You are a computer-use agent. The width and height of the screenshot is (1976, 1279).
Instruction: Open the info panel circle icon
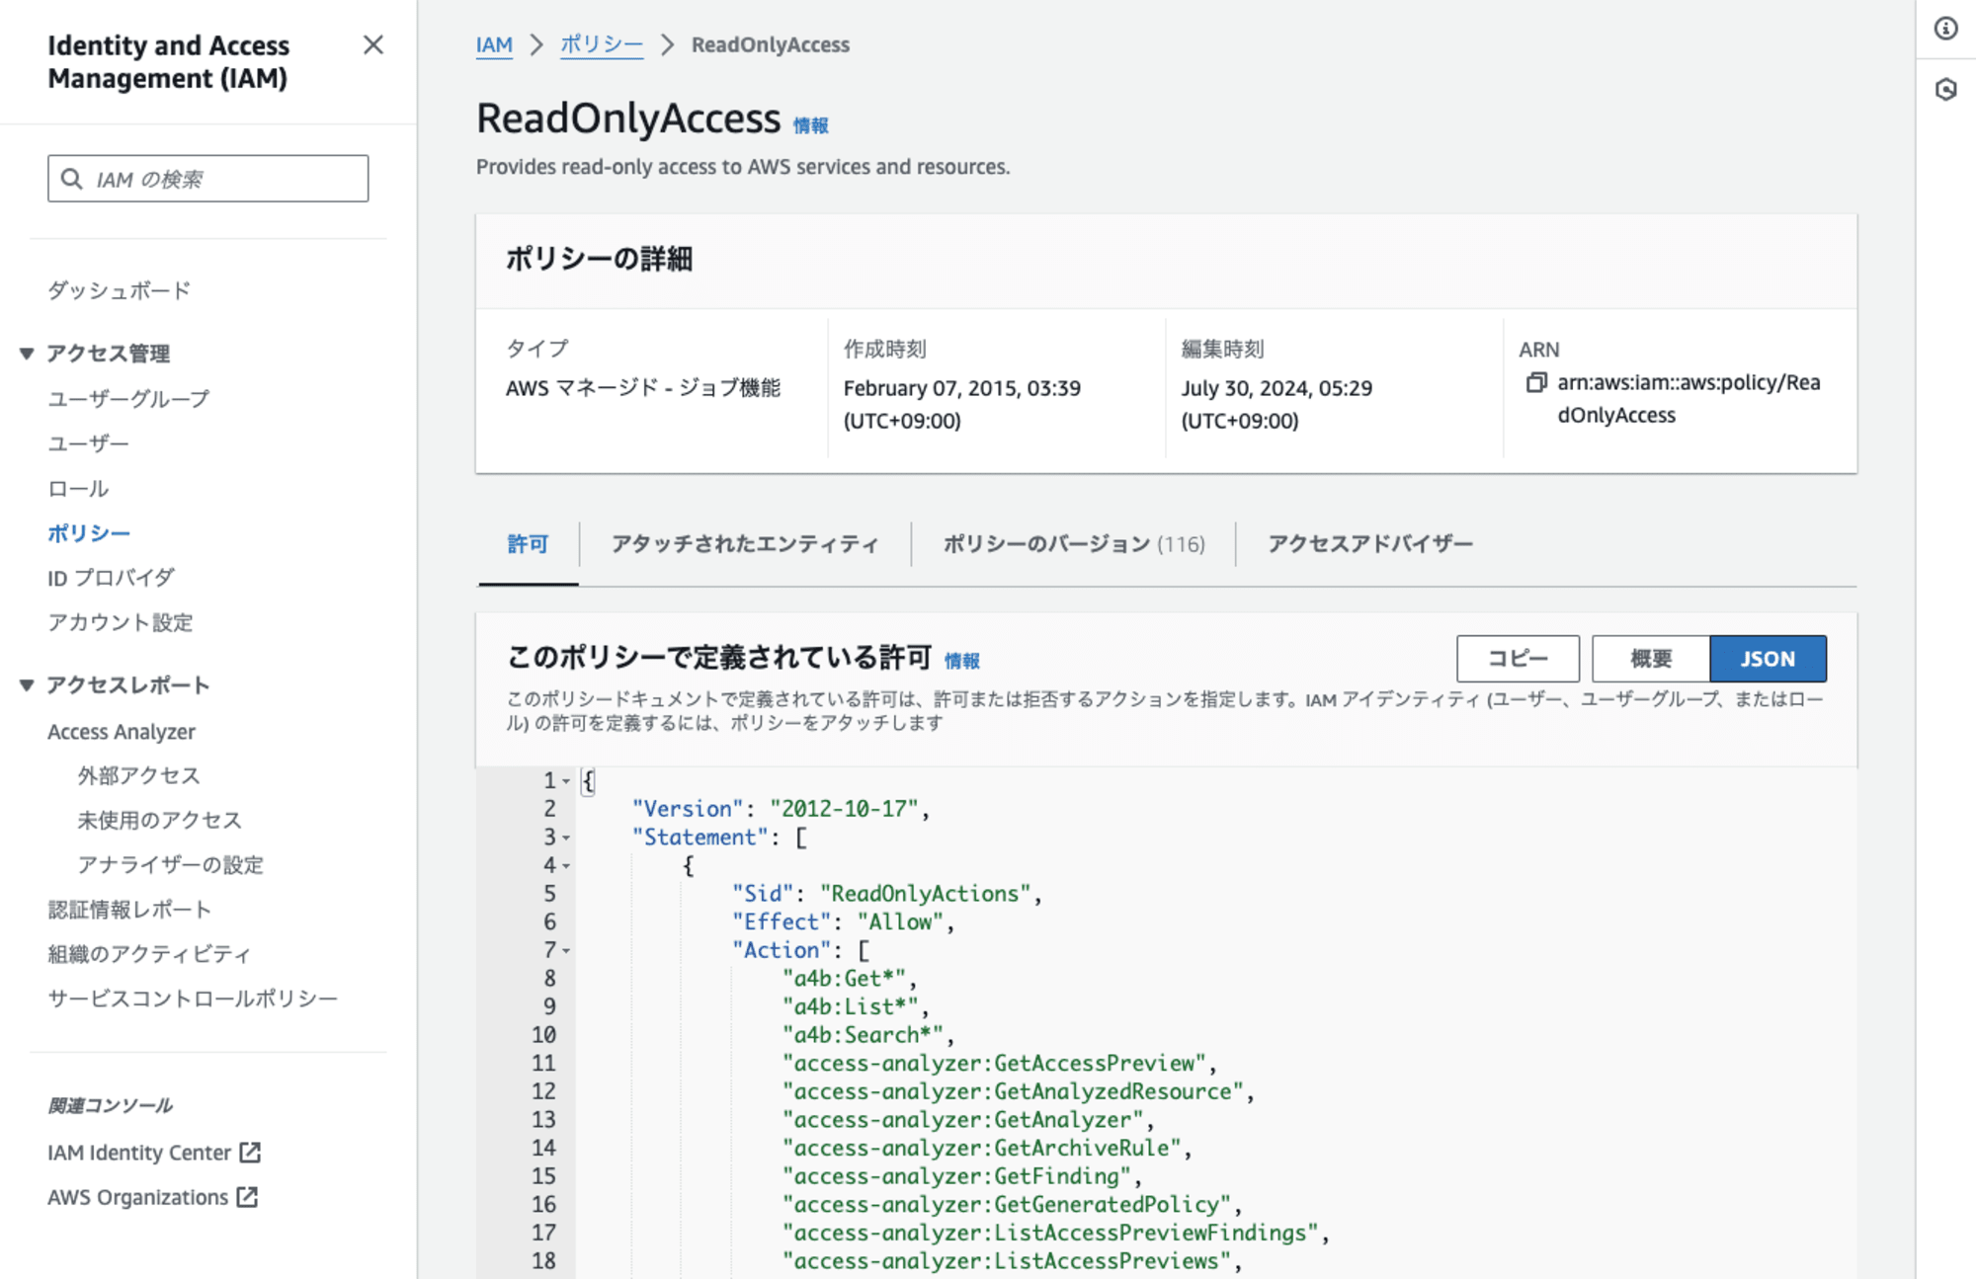(x=1945, y=29)
